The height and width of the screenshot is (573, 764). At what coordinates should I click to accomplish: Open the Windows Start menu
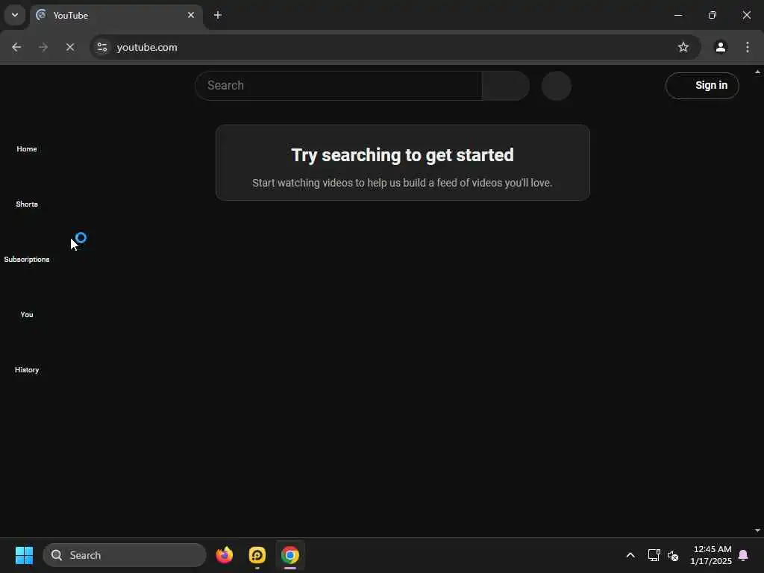24,555
